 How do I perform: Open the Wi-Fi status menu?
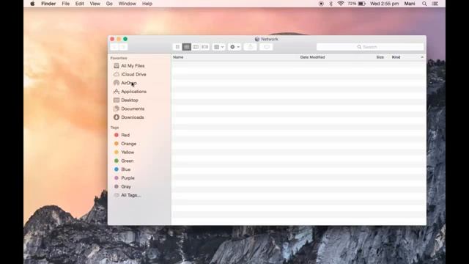pos(340,4)
